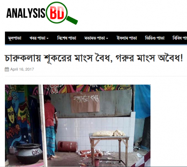
Task: Open the ভিডিও পাতা menu item
Action: pyautogui.click(x=155, y=38)
